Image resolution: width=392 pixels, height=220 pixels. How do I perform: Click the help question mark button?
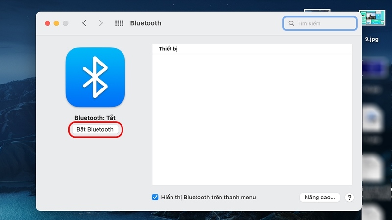coord(349,198)
